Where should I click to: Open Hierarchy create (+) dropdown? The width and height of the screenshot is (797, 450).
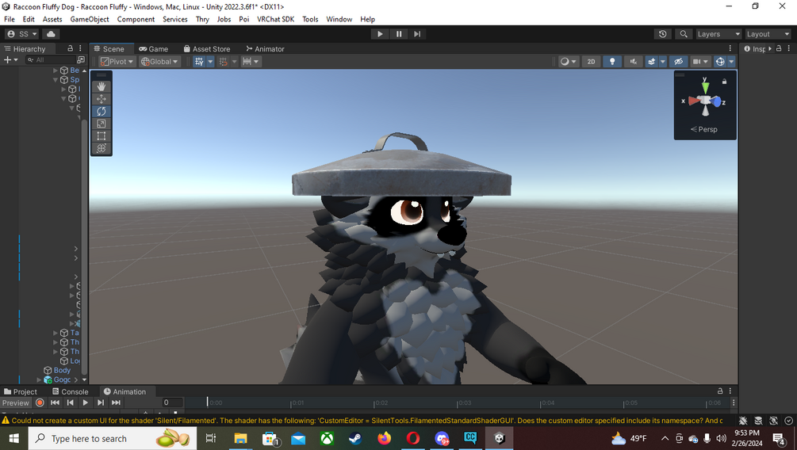pos(10,60)
